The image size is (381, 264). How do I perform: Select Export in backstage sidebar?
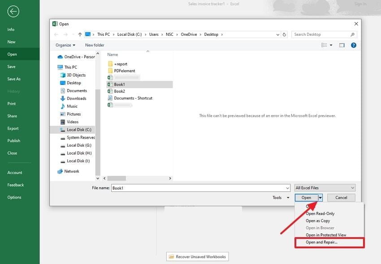[13, 129]
